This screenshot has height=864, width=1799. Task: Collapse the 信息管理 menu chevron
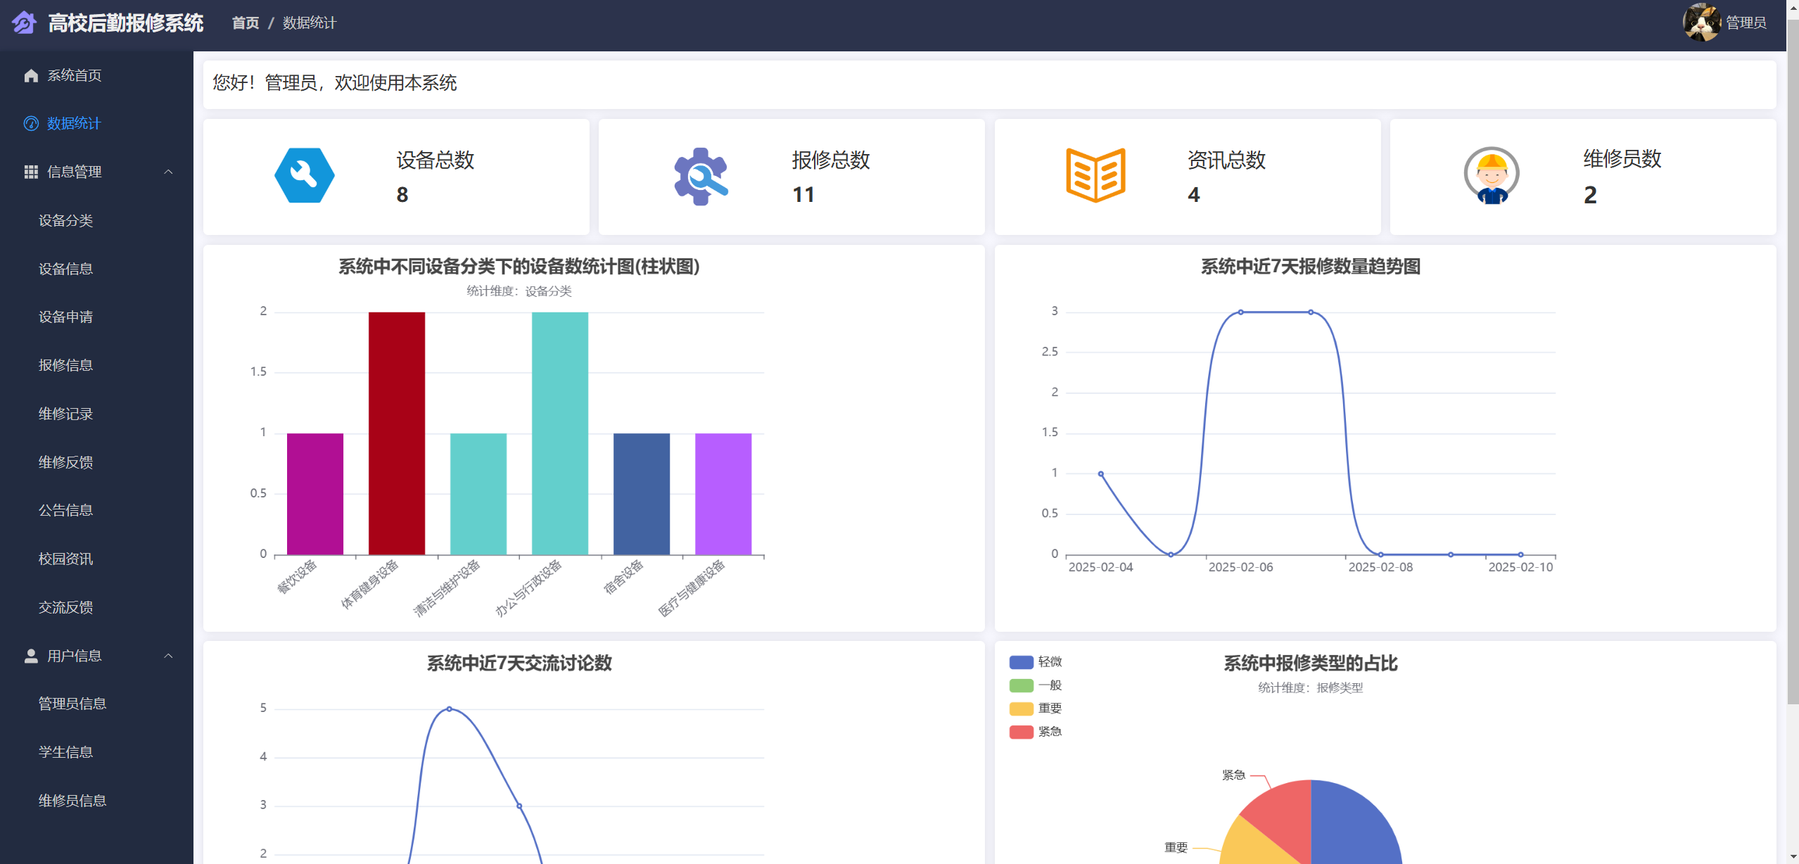click(168, 172)
